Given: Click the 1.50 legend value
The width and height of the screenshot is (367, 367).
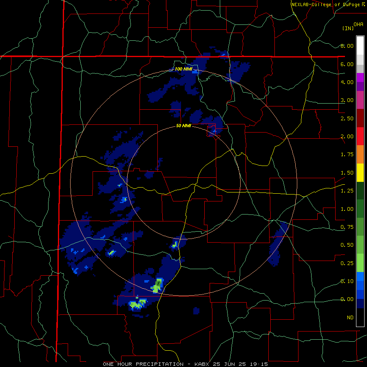Looking at the screenshot, I should pos(347,173).
